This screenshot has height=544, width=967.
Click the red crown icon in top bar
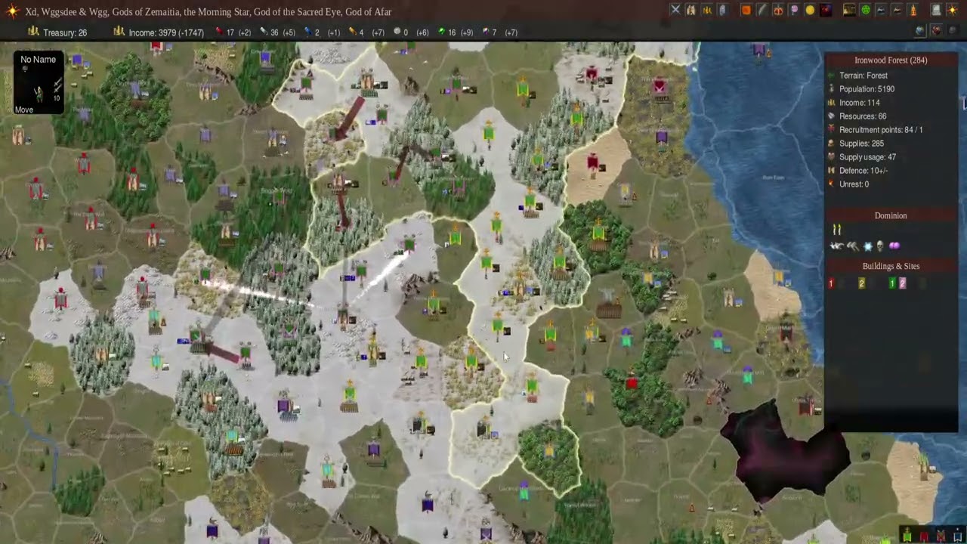point(778,10)
